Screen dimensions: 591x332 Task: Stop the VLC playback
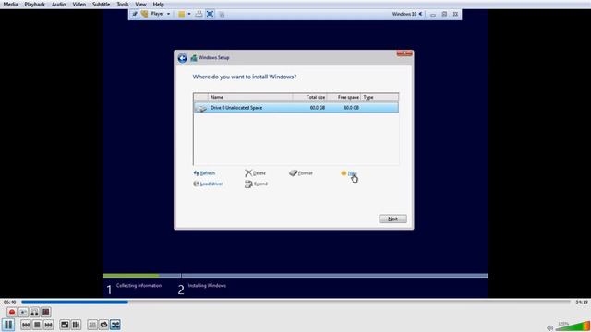point(37,325)
